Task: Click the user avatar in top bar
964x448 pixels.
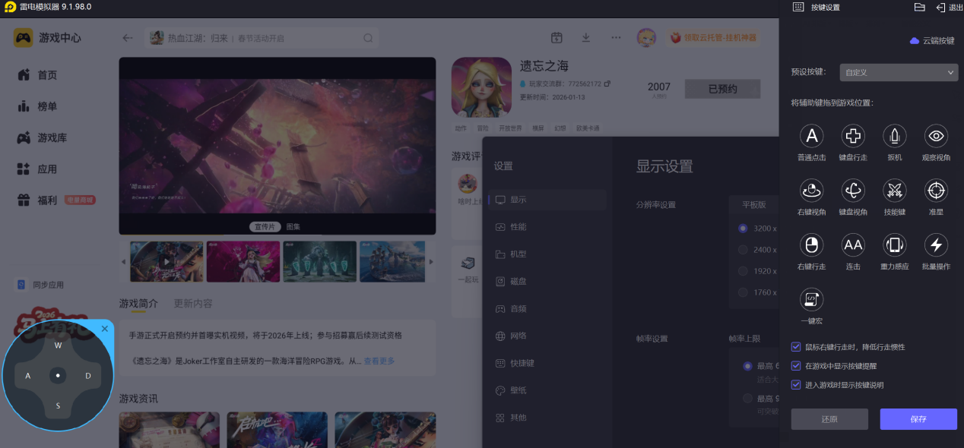Action: point(646,37)
